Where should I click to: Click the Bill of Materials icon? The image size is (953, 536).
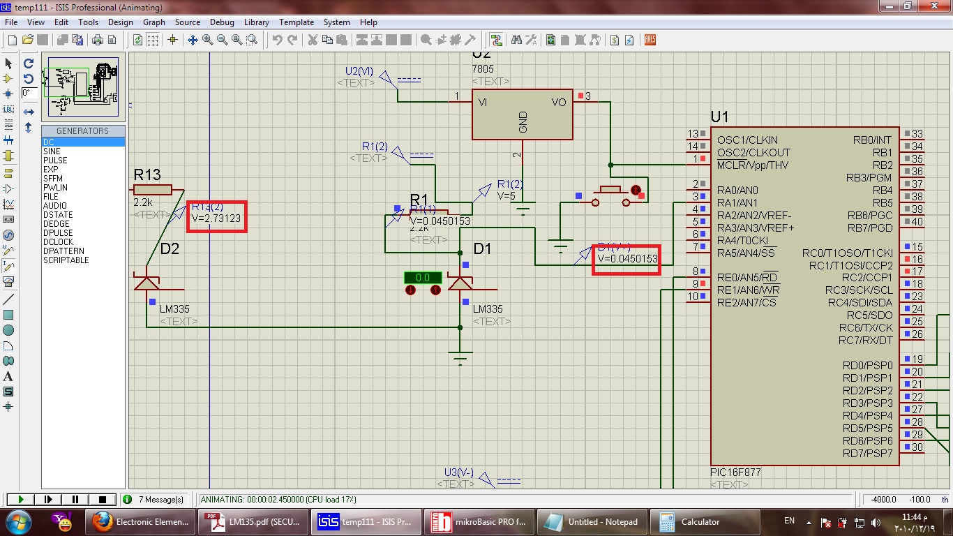[614, 40]
